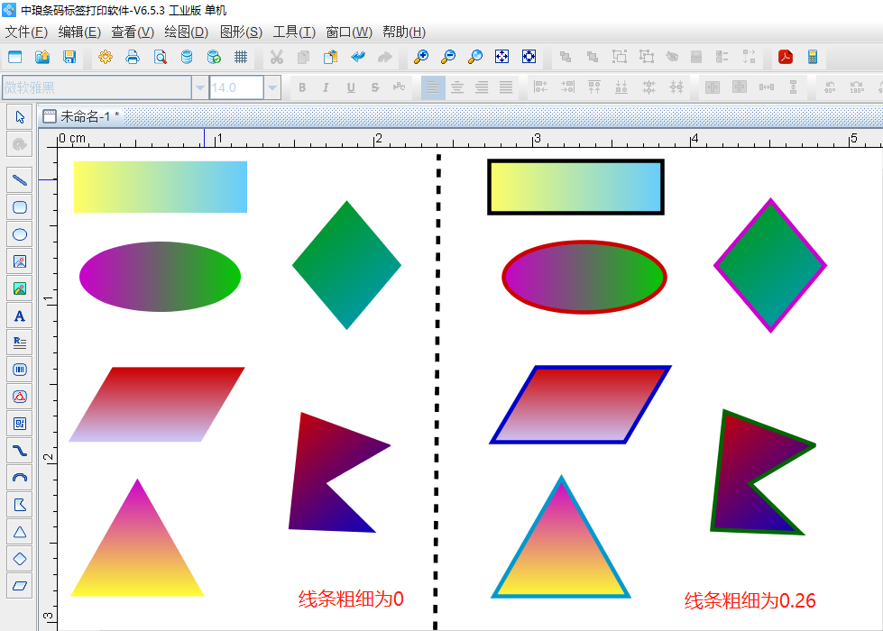Select the diamond shape tool
Screen dimensions: 883x631
point(20,559)
